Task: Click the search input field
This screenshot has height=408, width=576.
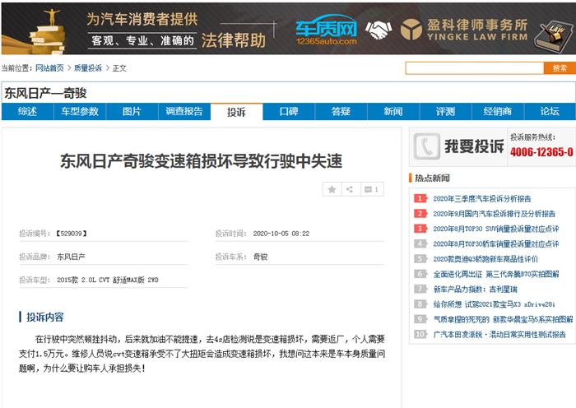Action: [475, 68]
